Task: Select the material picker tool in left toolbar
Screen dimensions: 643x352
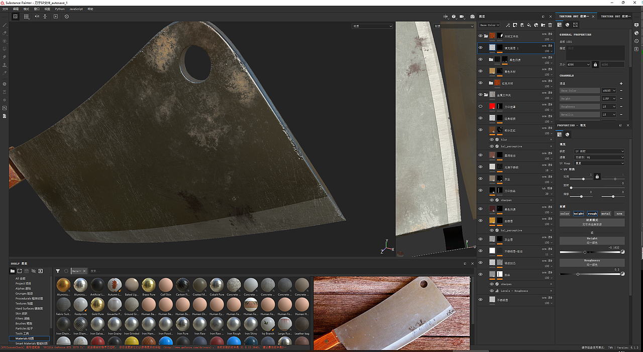Action: pos(5,73)
